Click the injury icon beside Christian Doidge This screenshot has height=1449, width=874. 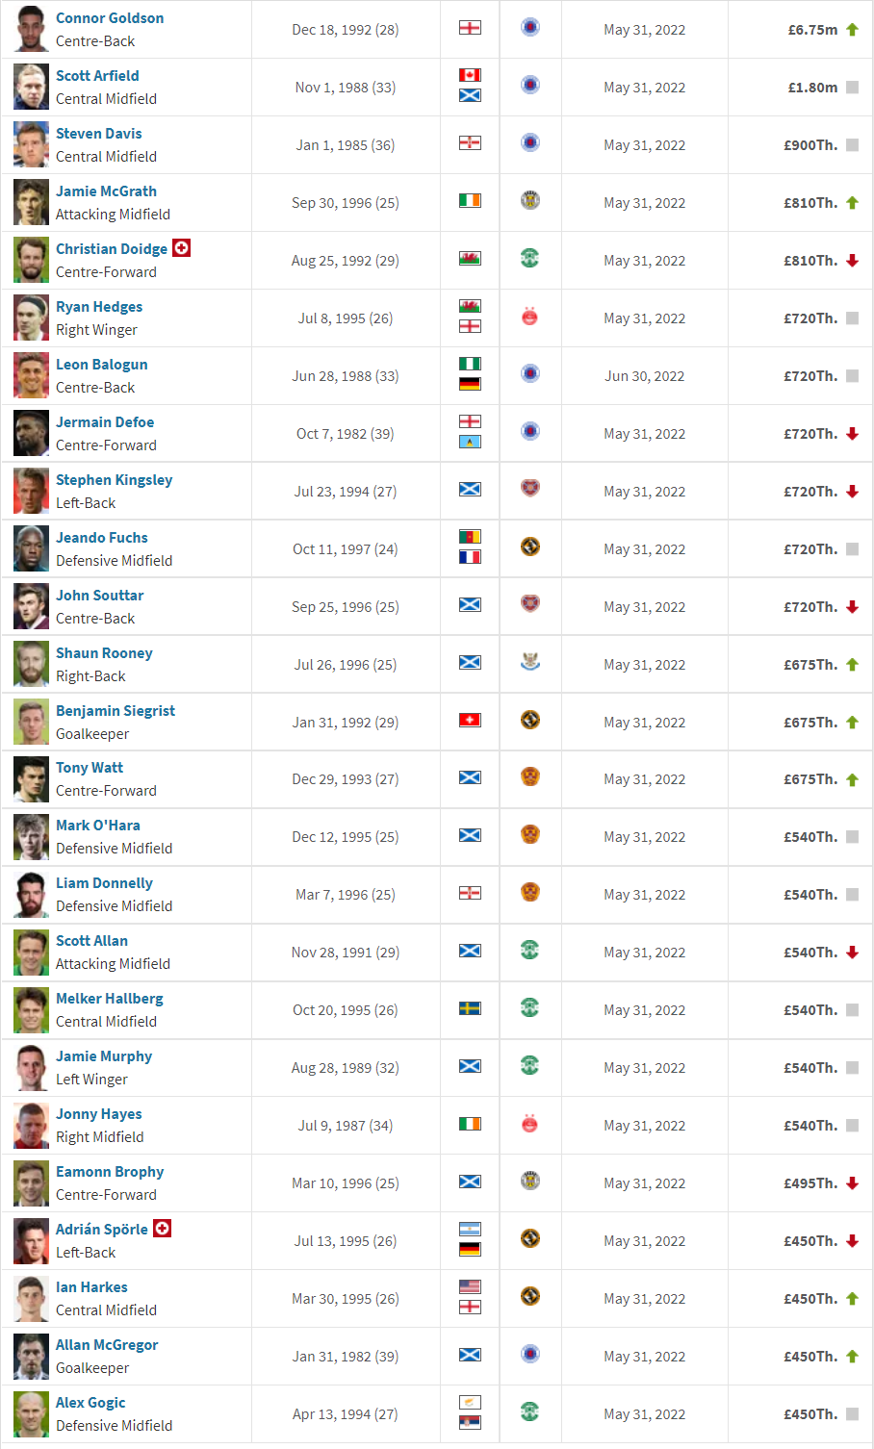[x=181, y=248]
